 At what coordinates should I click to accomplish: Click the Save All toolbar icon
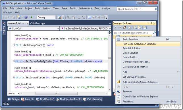click(x=26, y=17)
